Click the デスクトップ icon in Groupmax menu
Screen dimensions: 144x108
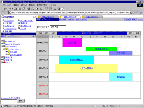pyautogui.click(x=3, y=20)
